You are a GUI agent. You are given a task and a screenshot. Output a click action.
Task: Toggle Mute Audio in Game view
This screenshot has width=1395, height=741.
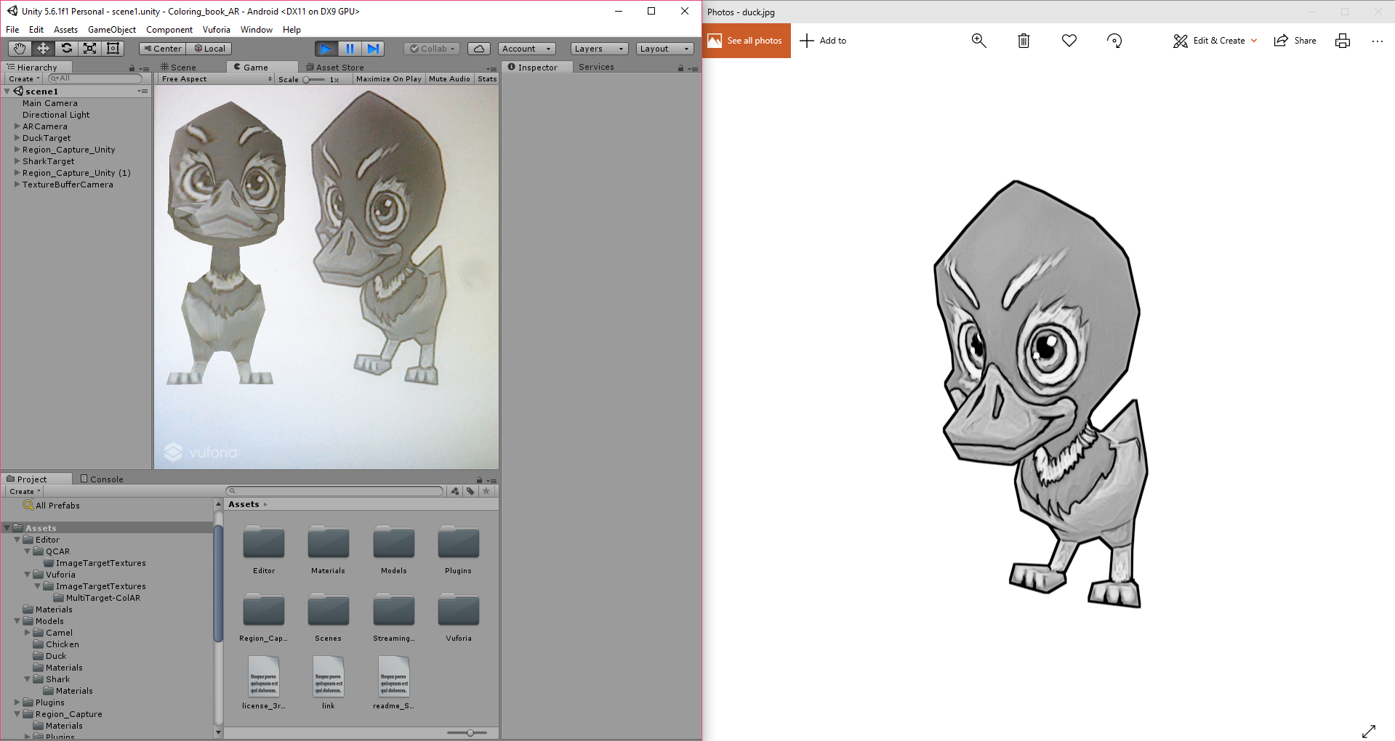tap(449, 79)
